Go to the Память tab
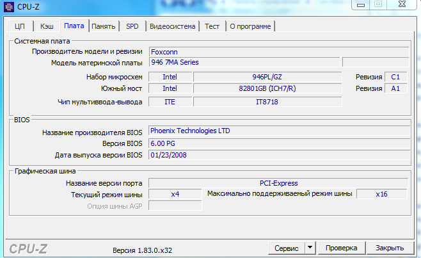Screen dimensions: 421x258 point(104,26)
